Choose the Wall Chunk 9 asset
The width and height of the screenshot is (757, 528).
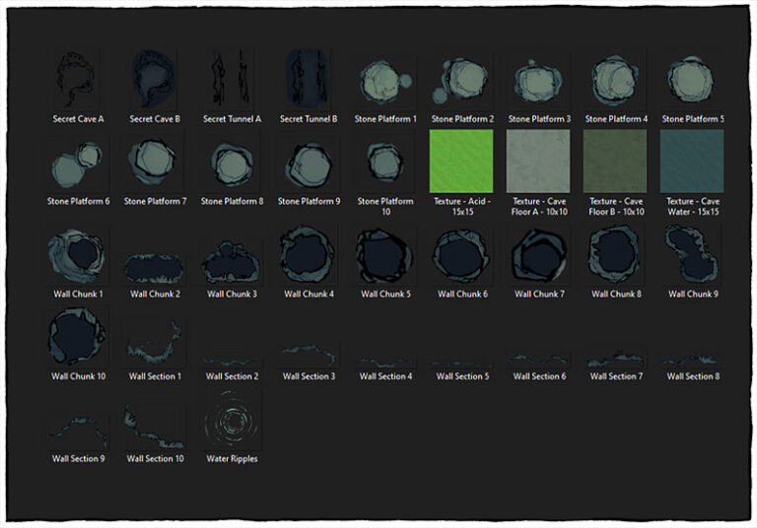(x=693, y=256)
